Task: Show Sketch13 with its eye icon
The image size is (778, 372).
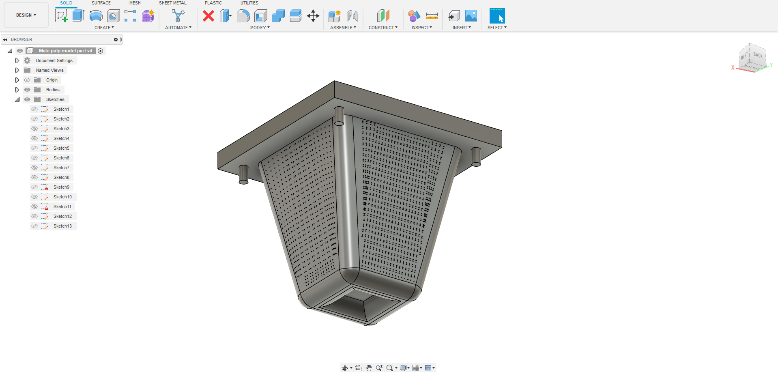Action: click(x=34, y=226)
